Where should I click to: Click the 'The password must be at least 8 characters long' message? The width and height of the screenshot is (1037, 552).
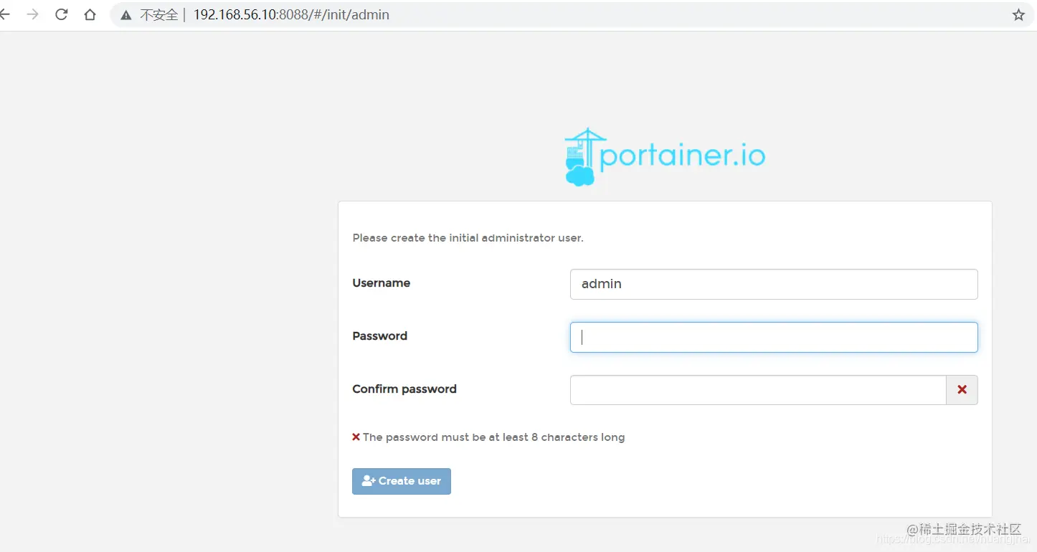[x=493, y=437]
